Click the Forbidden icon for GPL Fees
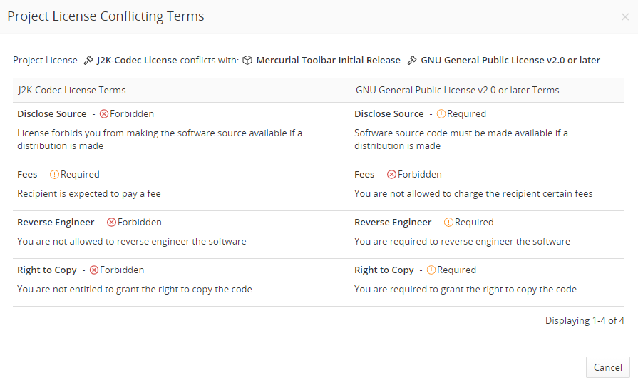This screenshot has height=383, width=638. point(392,175)
